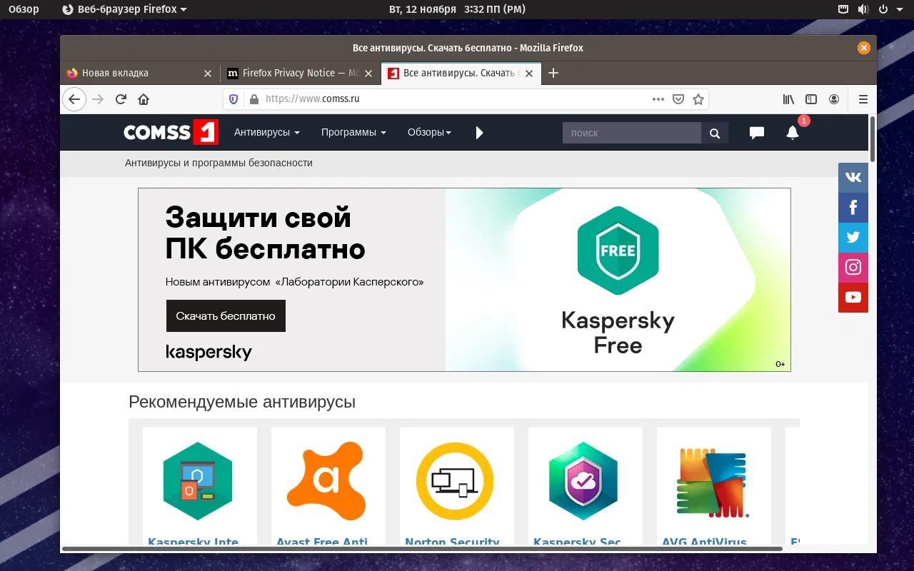Expand the Антивирусы dropdown menu
This screenshot has height=571, width=914.
point(267,132)
